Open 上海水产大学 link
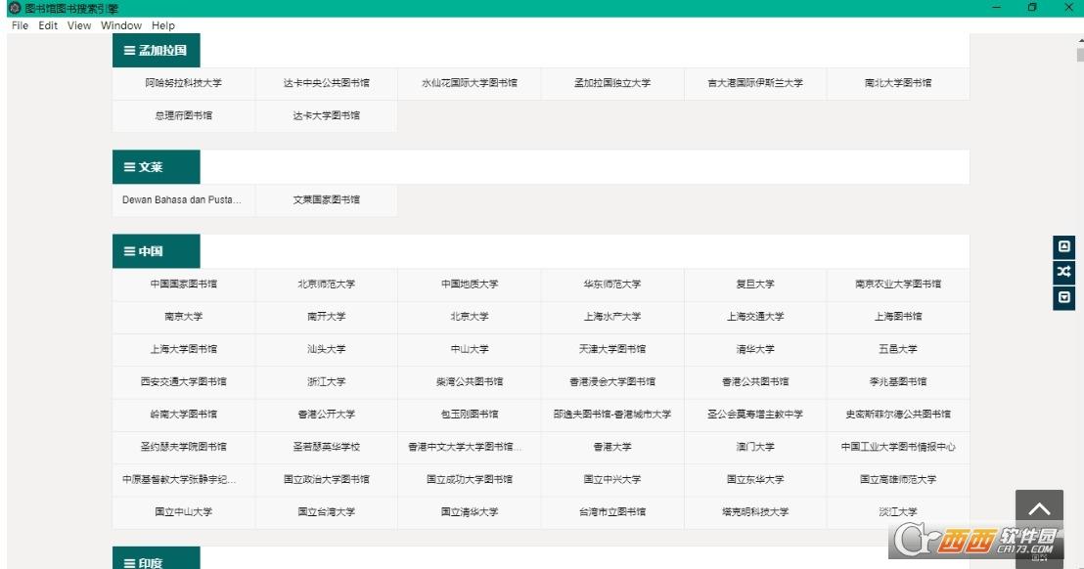The image size is (1084, 569). [612, 316]
